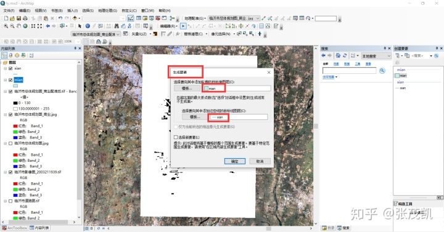Viewport: 444px width, 232px height.
Task: Collapse the xian layer tree node
Action: [x=6, y=68]
